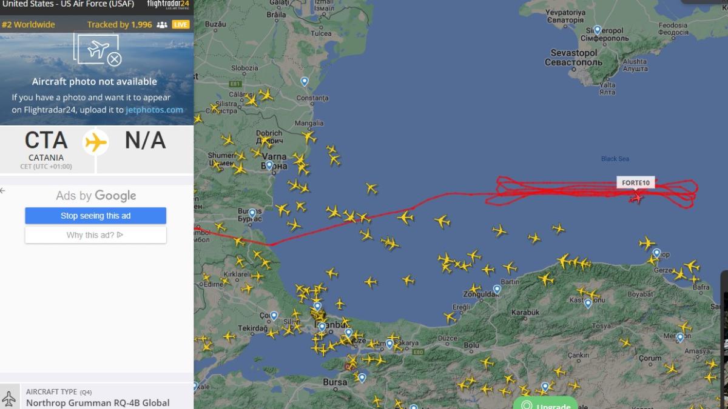Select the Simferopol airport pin
Image resolution: width=728 pixels, height=409 pixels.
click(597, 30)
